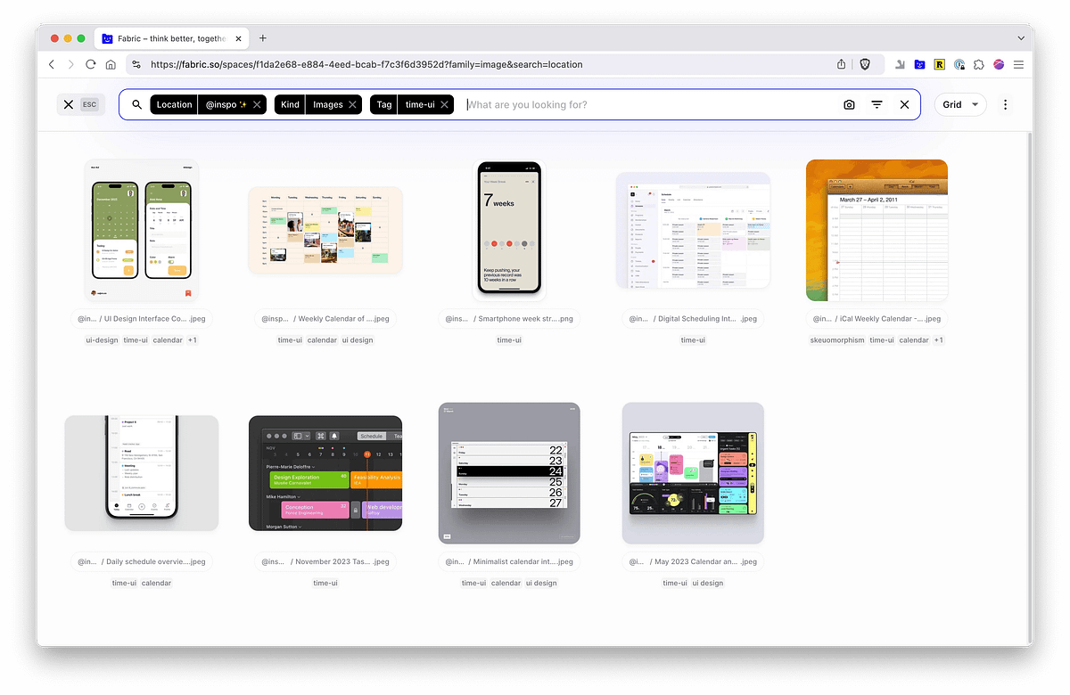The image size is (1070, 695).
Task: Clear the search with the X inside search box
Action: click(x=904, y=104)
